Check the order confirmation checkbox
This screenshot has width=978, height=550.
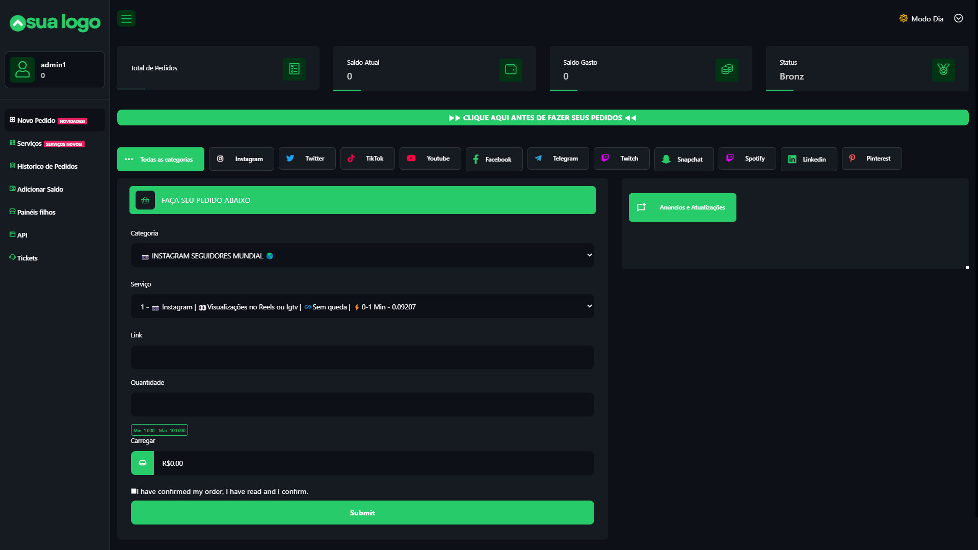(x=134, y=490)
